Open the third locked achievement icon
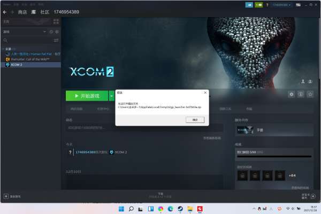 (x=267, y=175)
